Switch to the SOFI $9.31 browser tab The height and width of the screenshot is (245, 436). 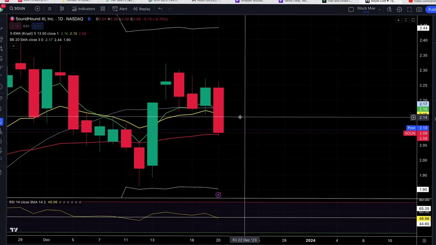[163, 1]
